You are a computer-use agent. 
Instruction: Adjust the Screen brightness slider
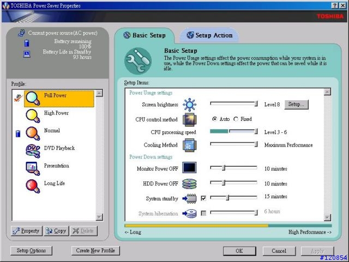(234, 103)
